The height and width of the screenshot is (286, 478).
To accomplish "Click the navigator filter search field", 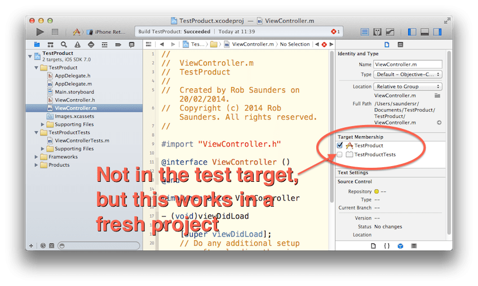I will [99, 245].
